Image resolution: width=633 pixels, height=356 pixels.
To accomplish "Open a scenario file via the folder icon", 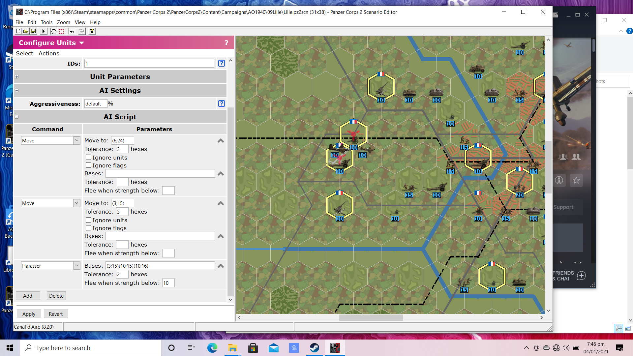I will coord(26,31).
